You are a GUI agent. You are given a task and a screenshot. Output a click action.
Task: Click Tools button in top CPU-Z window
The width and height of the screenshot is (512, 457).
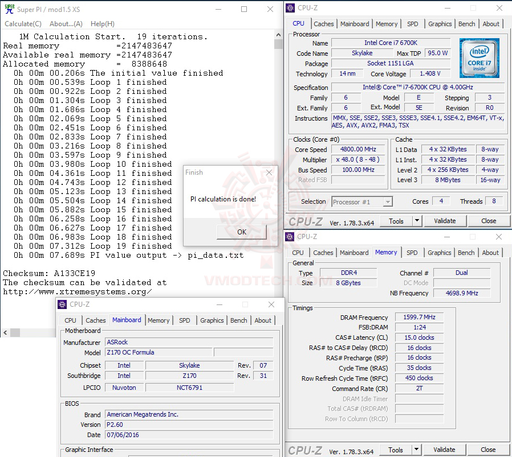(x=396, y=221)
